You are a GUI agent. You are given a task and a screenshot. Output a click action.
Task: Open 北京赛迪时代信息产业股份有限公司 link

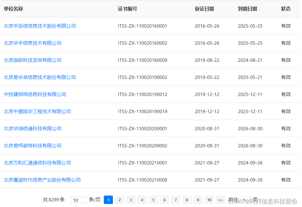point(42,180)
